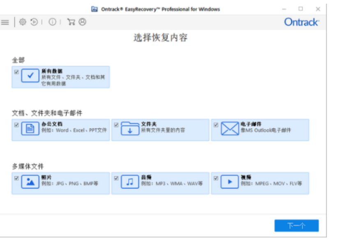Toggle the 所有数据 checkbox
Image resolution: width=337 pixels, height=243 pixels.
pos(16,72)
